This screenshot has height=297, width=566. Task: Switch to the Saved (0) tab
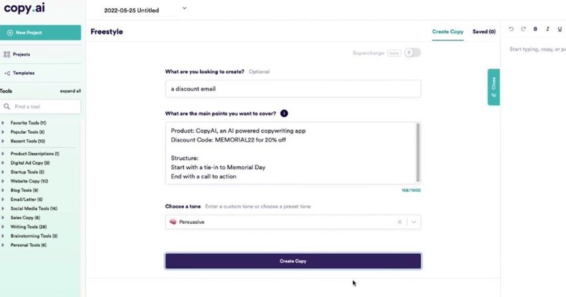pos(484,31)
